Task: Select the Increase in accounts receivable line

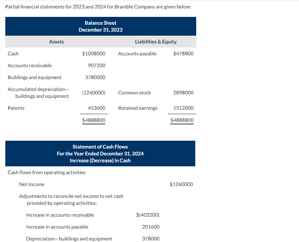Action: coord(60,215)
